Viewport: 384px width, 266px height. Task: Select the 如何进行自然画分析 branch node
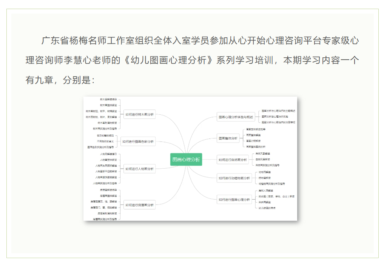pos(233,160)
